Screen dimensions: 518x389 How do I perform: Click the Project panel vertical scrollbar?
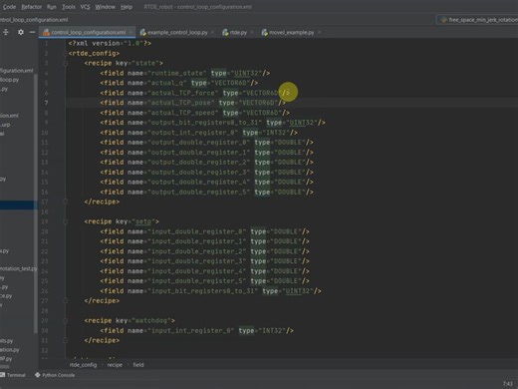(36, 202)
